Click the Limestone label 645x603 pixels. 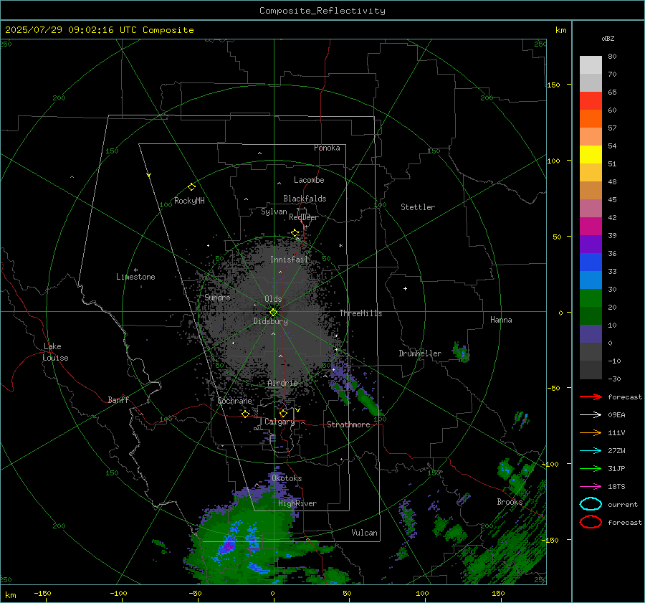coord(135,277)
